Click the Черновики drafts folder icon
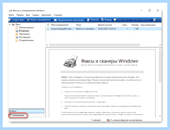Image resolution: width=170 pixels, height=130 pixels. click(16, 34)
